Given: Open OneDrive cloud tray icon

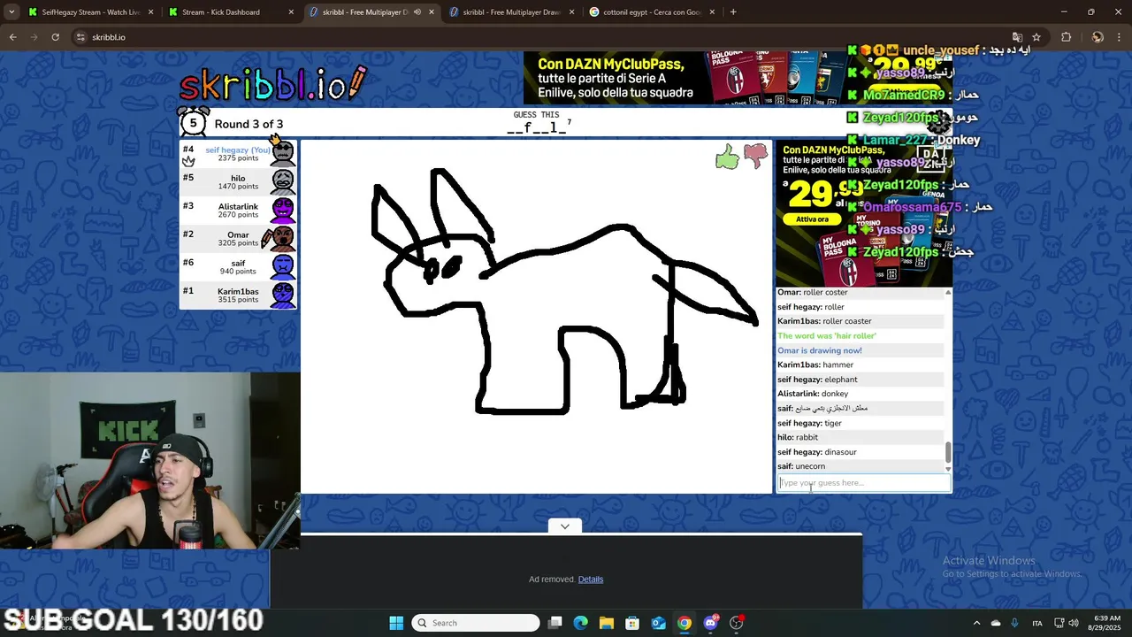Looking at the screenshot, I should click(996, 623).
